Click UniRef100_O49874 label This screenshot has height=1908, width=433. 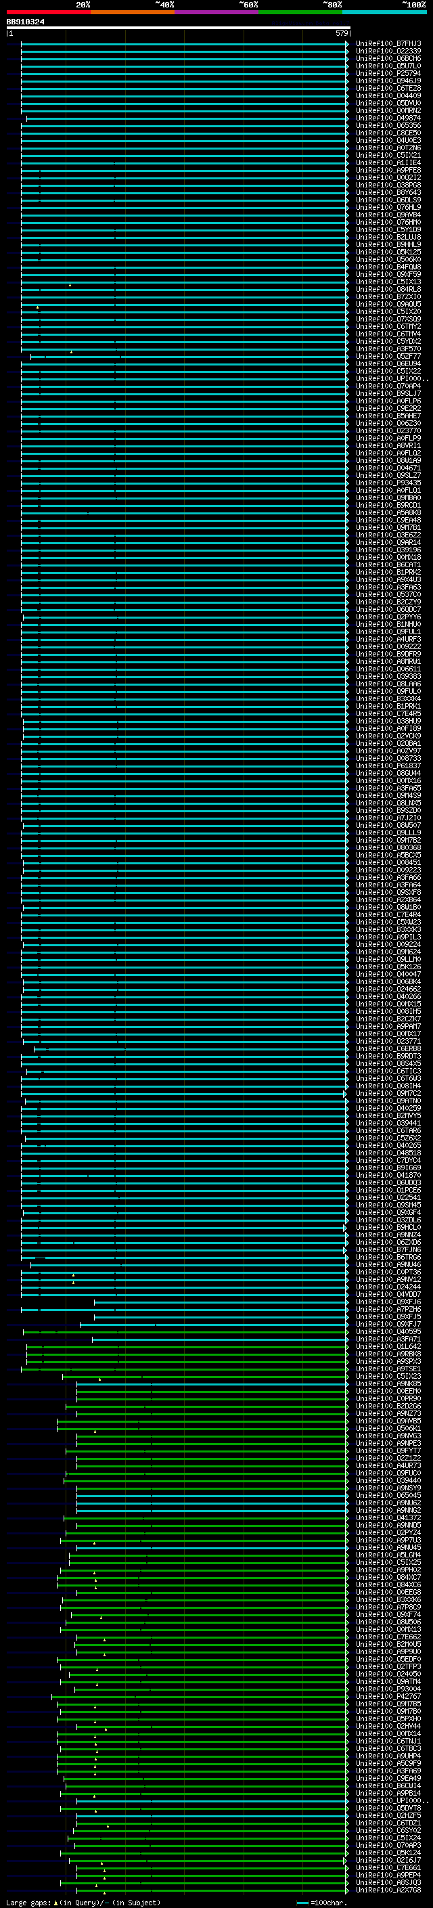point(388,118)
